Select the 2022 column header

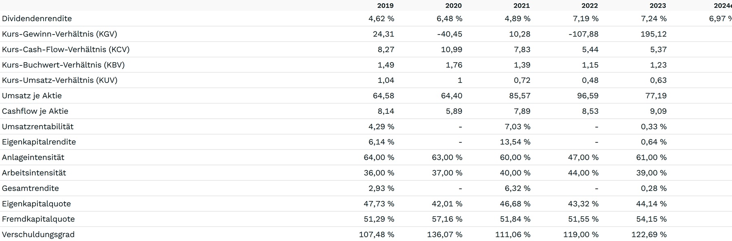[590, 6]
